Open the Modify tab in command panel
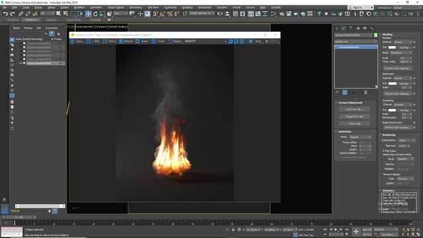Screen dimensions: 423x238 (344, 28)
